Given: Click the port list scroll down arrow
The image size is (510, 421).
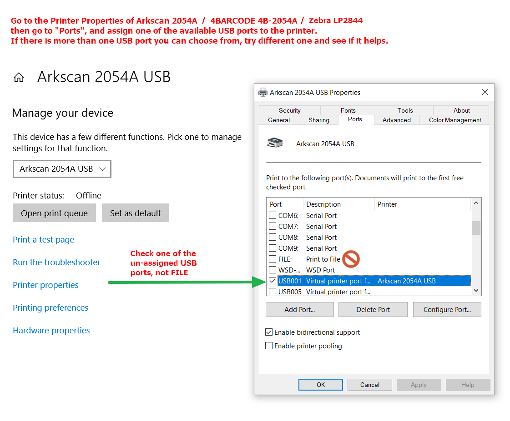Looking at the screenshot, I should [x=476, y=290].
